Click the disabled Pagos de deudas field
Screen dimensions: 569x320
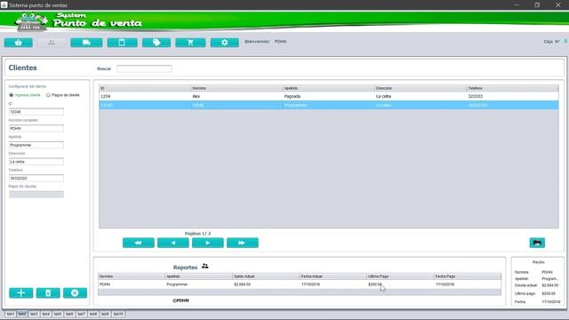(36, 195)
